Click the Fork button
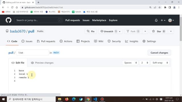This screenshot has height=102, width=182. pos(133,31)
